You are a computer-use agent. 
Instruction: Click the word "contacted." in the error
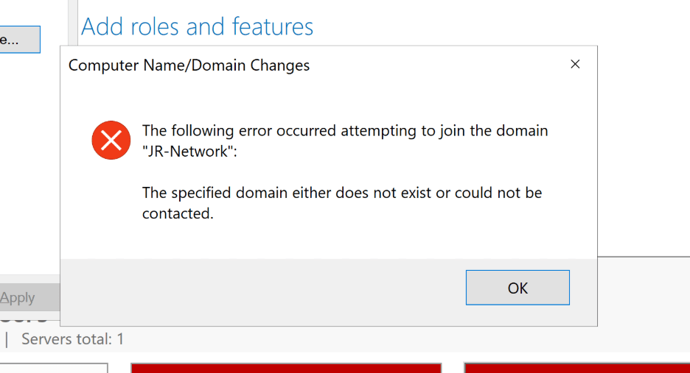[178, 215]
